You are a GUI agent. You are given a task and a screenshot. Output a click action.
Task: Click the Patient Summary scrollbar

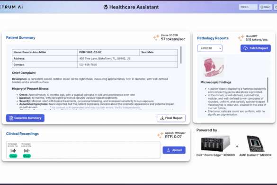click(181, 55)
